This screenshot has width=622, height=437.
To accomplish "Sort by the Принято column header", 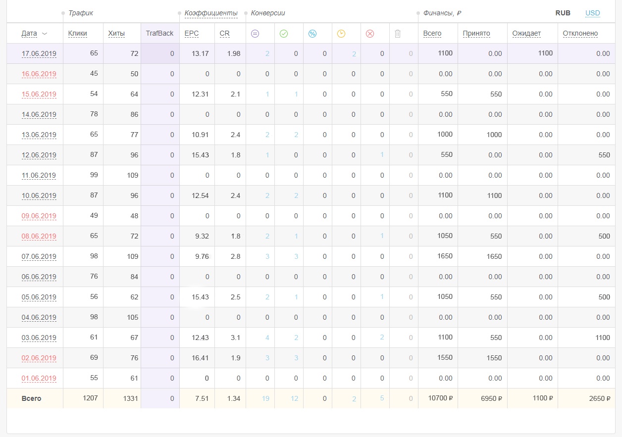I will click(476, 34).
